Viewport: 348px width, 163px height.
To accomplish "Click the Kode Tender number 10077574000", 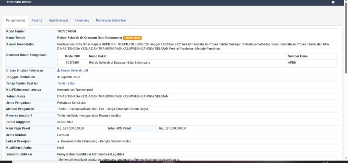I will pyautogui.click(x=67, y=31).
